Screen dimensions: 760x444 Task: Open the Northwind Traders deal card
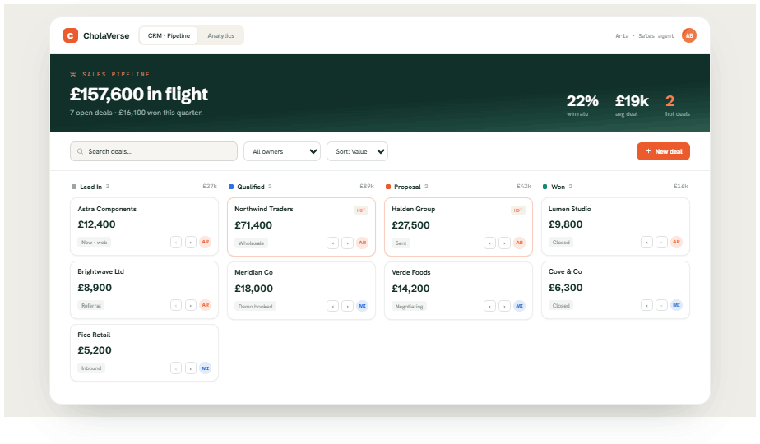(x=302, y=227)
